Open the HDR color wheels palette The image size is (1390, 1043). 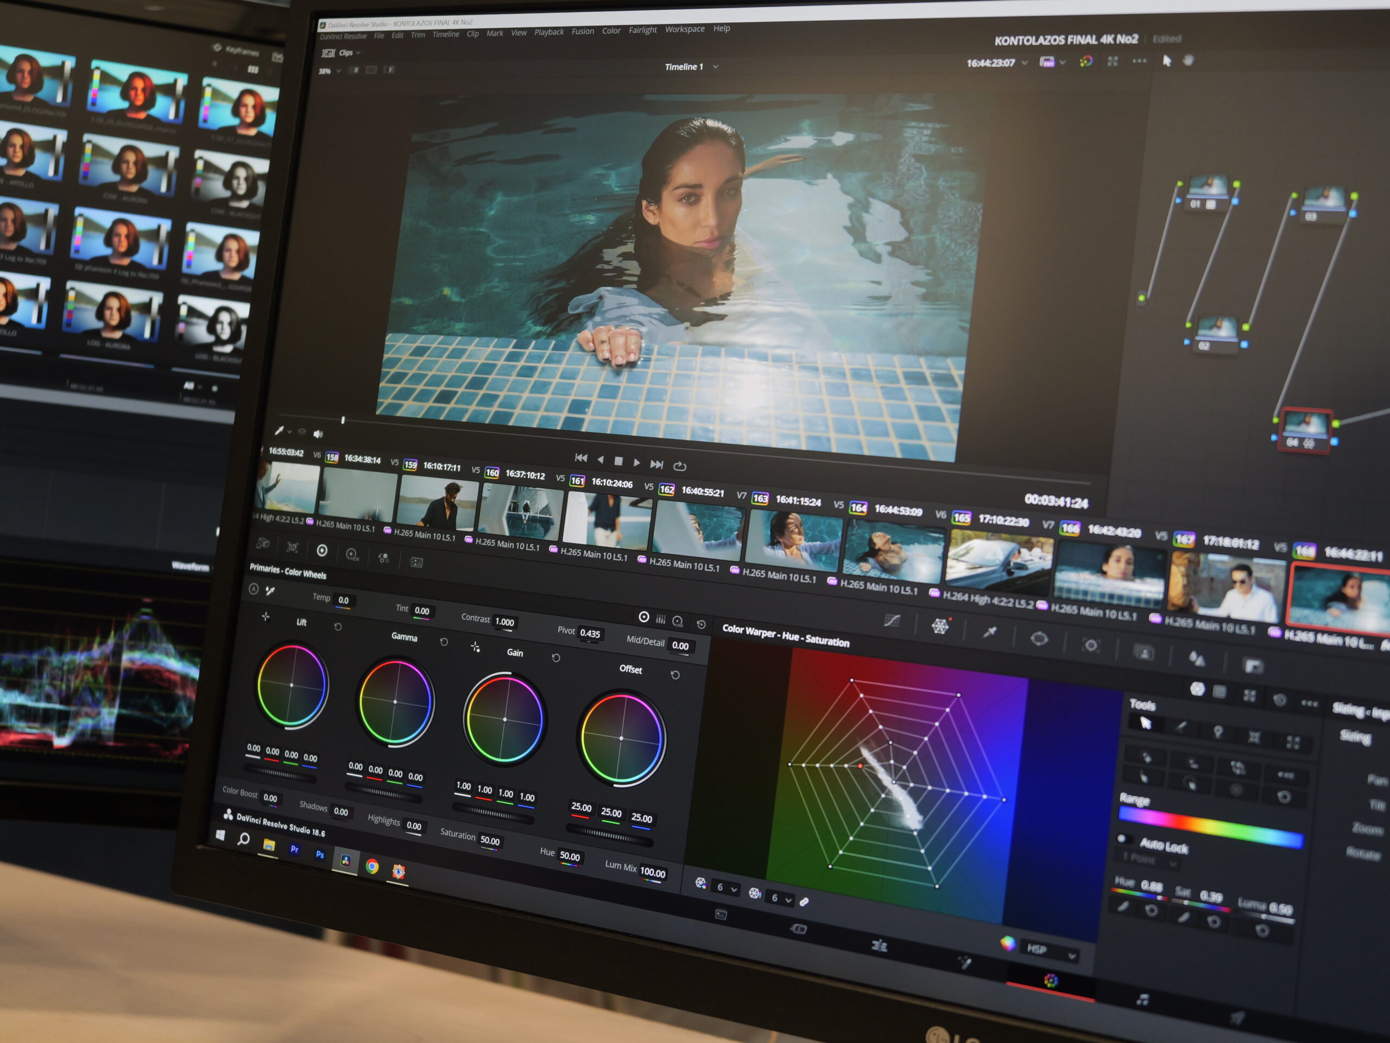point(352,554)
